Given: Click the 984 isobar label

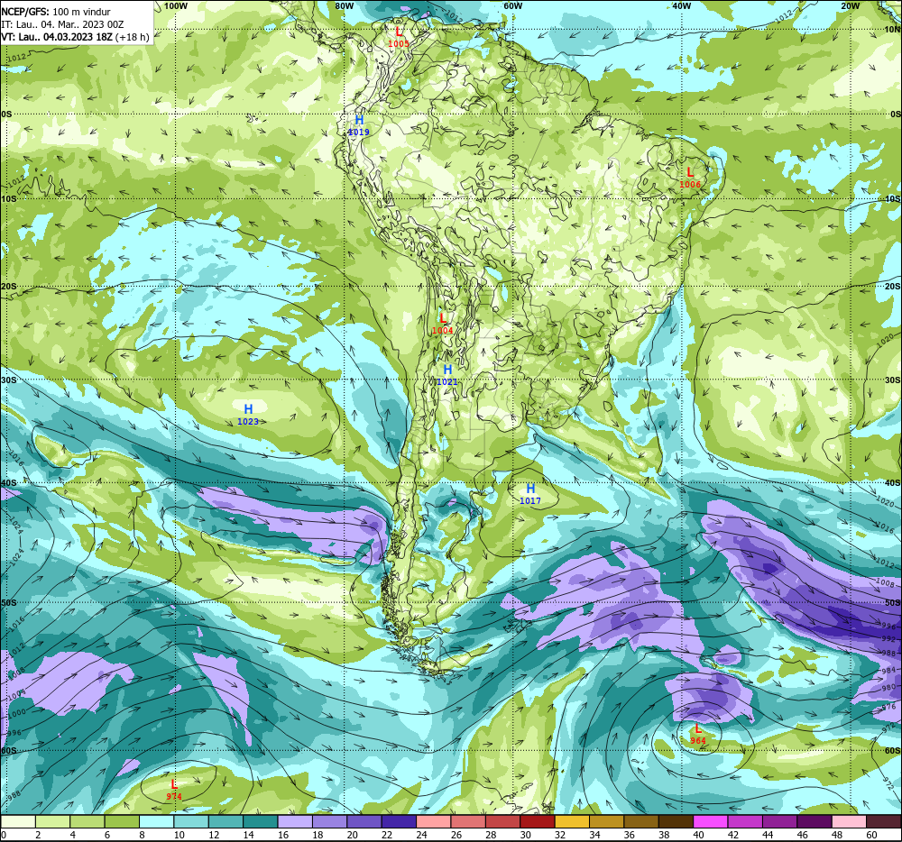Looking at the screenshot, I should [888, 670].
